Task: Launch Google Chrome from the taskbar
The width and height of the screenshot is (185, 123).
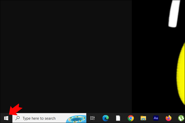Action: (x=131, y=118)
